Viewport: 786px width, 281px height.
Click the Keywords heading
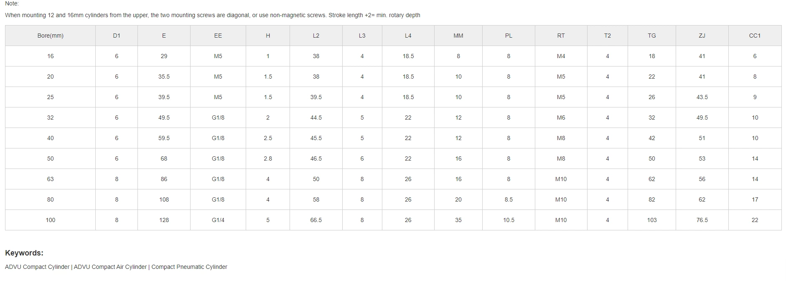(24, 253)
